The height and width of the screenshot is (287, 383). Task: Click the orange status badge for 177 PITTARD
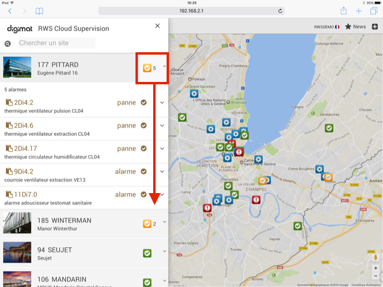[147, 68]
